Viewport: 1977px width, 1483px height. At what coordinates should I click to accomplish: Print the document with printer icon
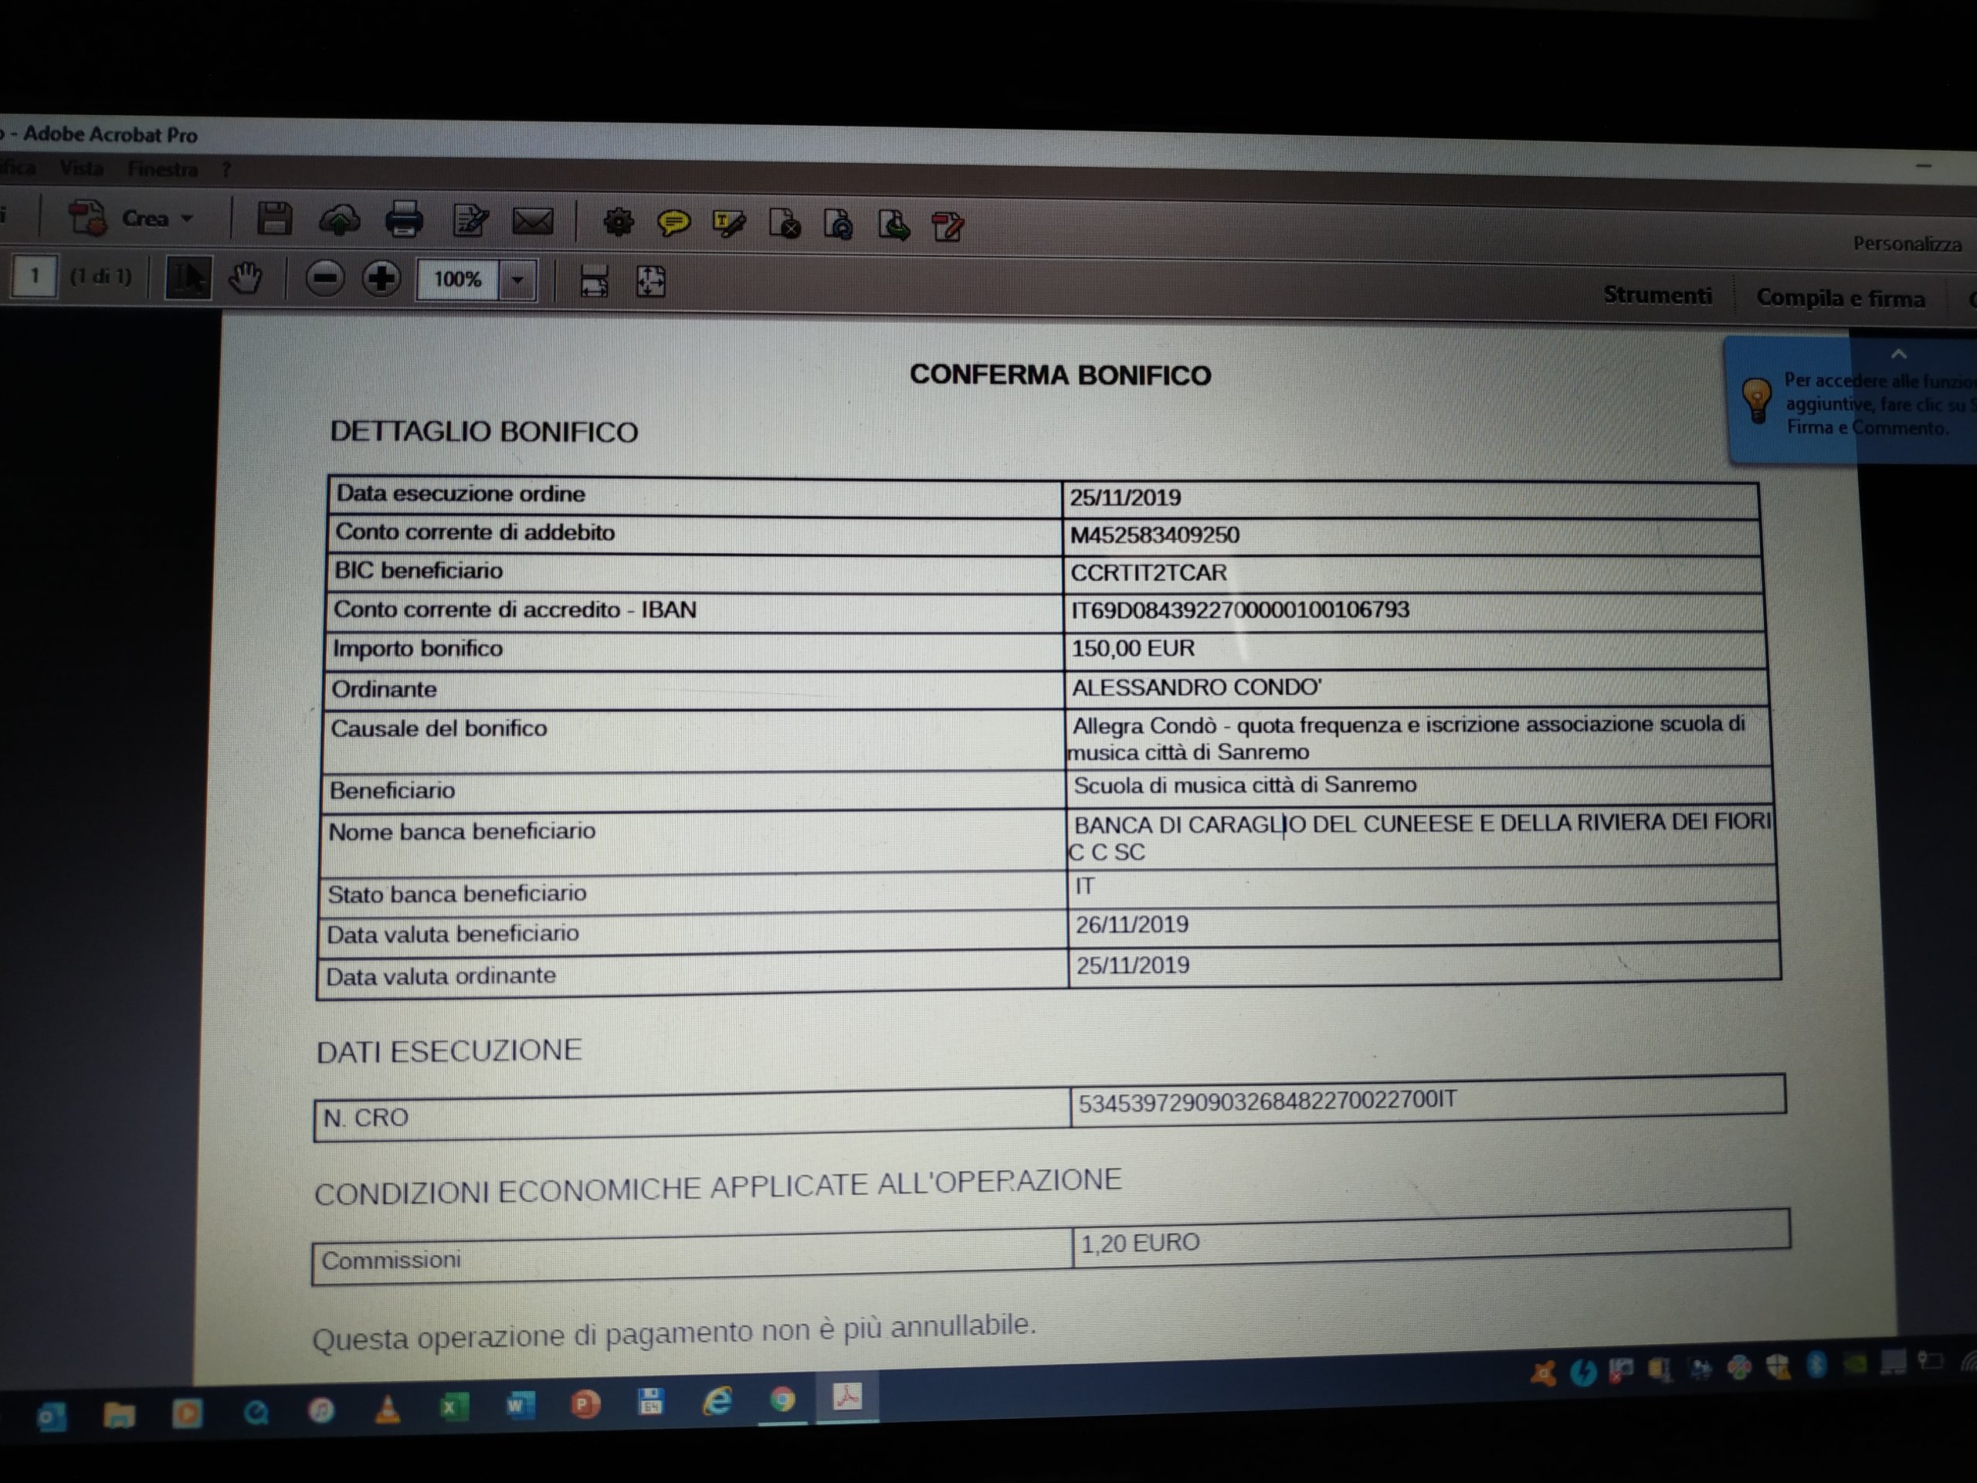404,220
